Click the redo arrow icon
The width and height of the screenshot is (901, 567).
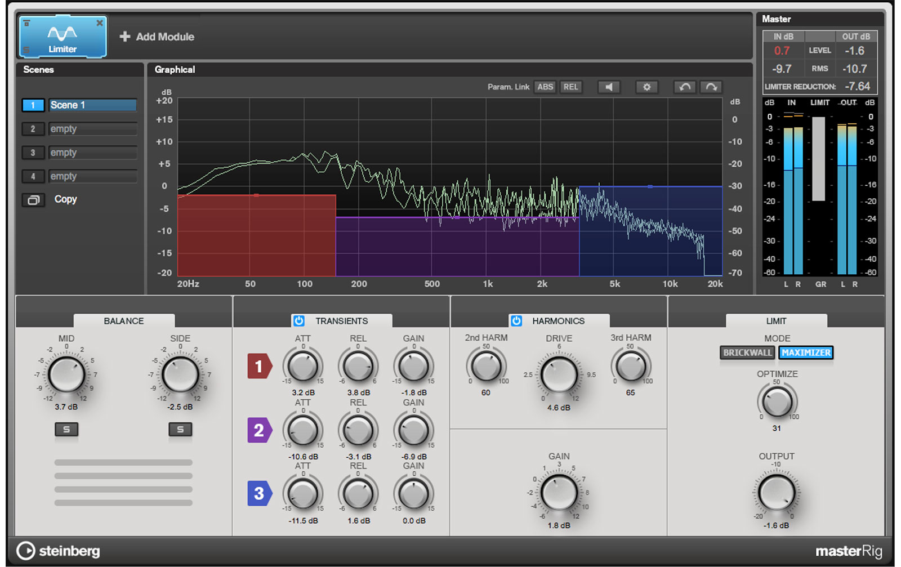(x=711, y=87)
